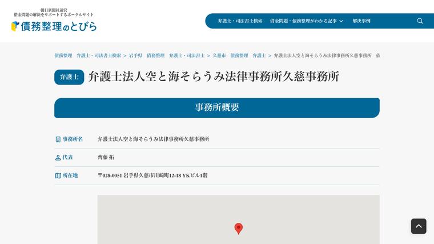Follow breadcrumb 岩手県 債務整理 弁護士・司法書士

tap(167, 55)
